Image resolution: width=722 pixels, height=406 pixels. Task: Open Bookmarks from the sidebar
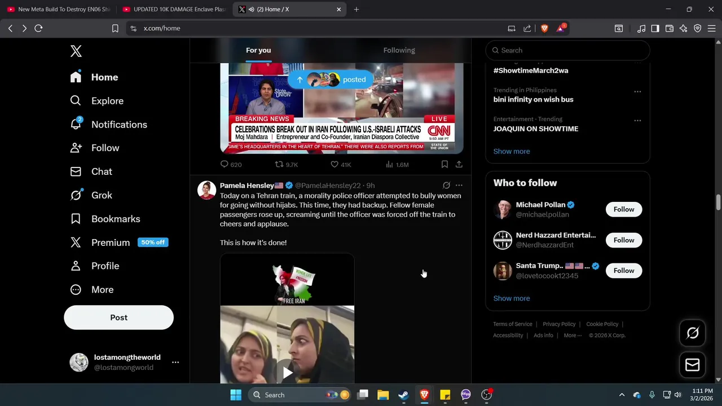coord(105,219)
